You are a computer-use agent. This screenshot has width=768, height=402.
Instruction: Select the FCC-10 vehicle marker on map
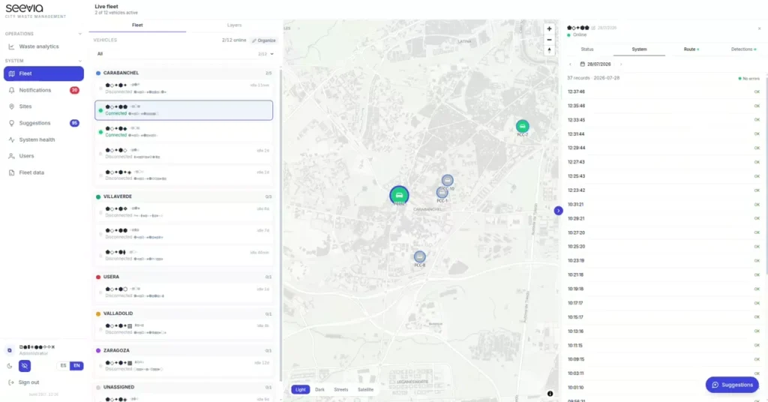[x=447, y=180]
